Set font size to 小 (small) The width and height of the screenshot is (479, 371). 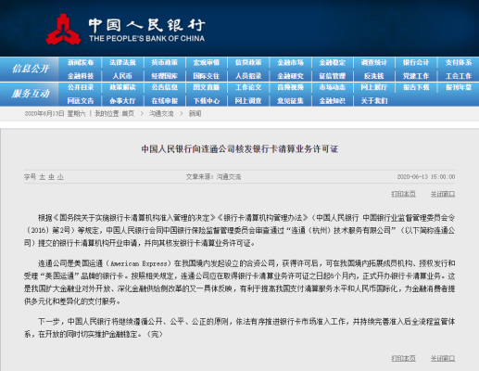(x=60, y=177)
